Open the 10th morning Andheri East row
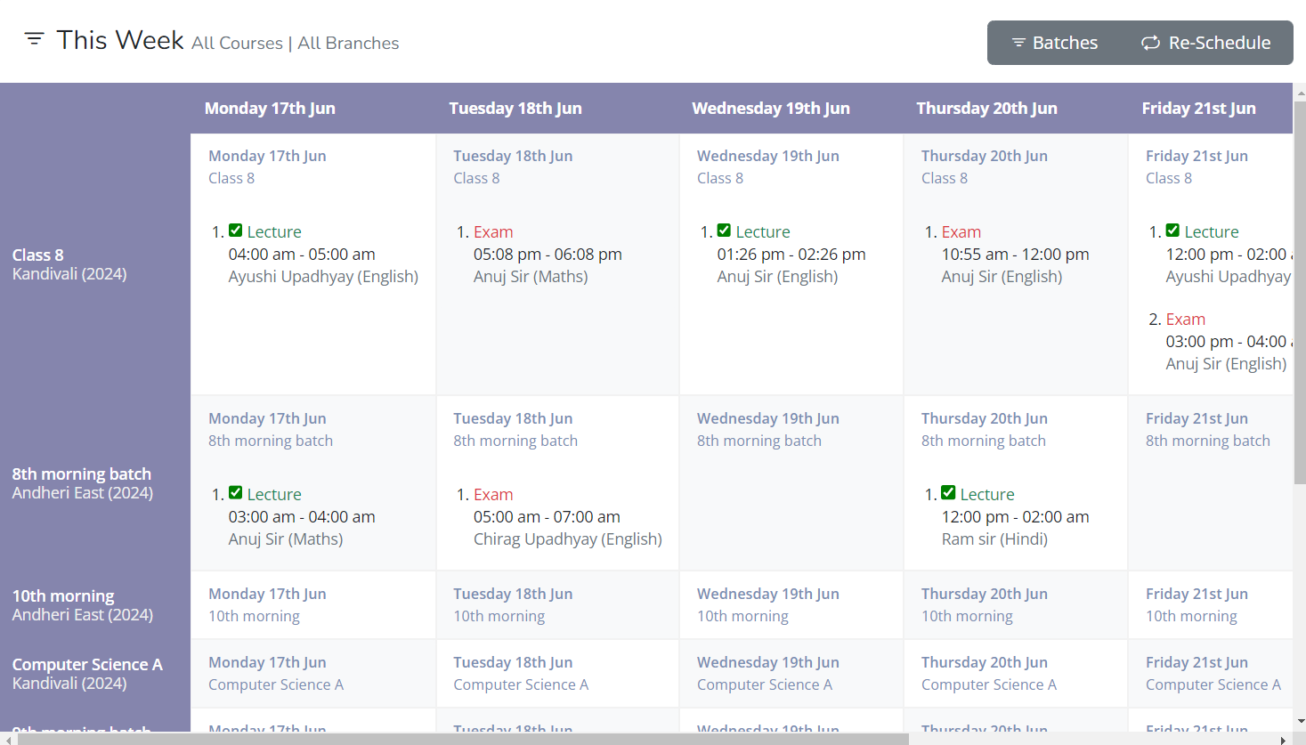The height and width of the screenshot is (745, 1306). (x=95, y=605)
